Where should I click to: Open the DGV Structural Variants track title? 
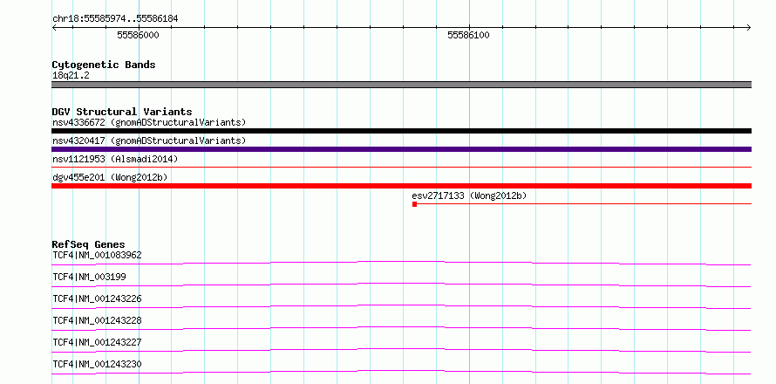tap(122, 112)
